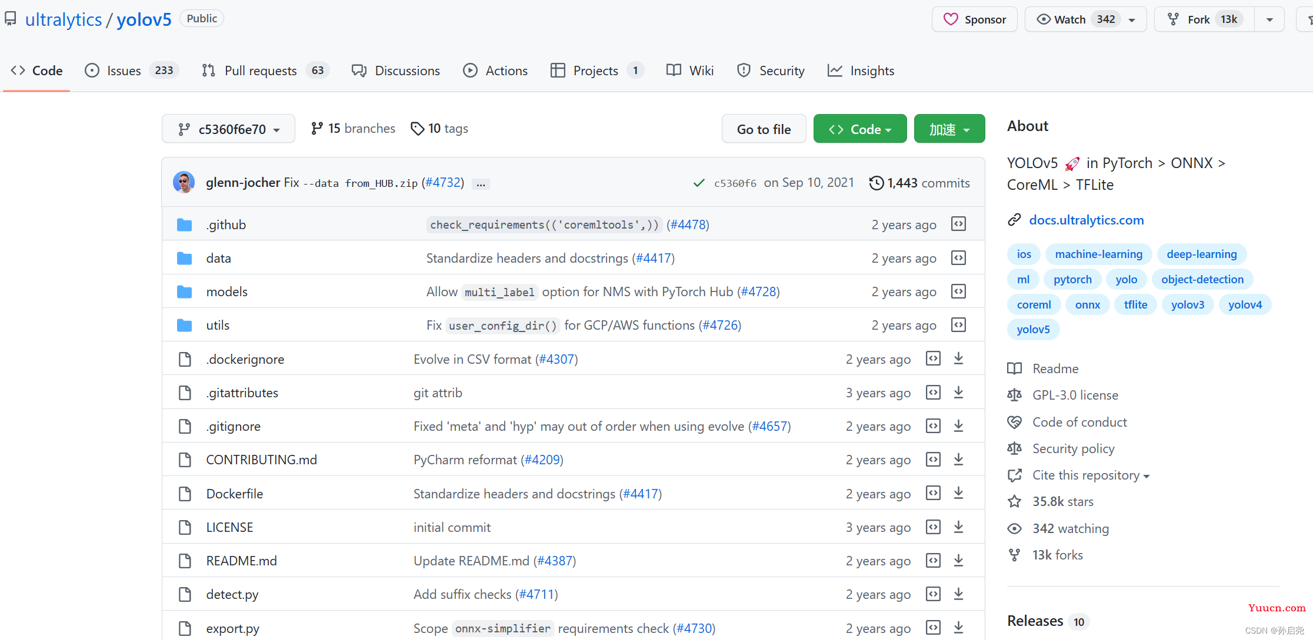Image resolution: width=1313 pixels, height=640 pixels.
Task: Click the link icon beside docs.ultralytics.com
Action: click(x=1014, y=220)
